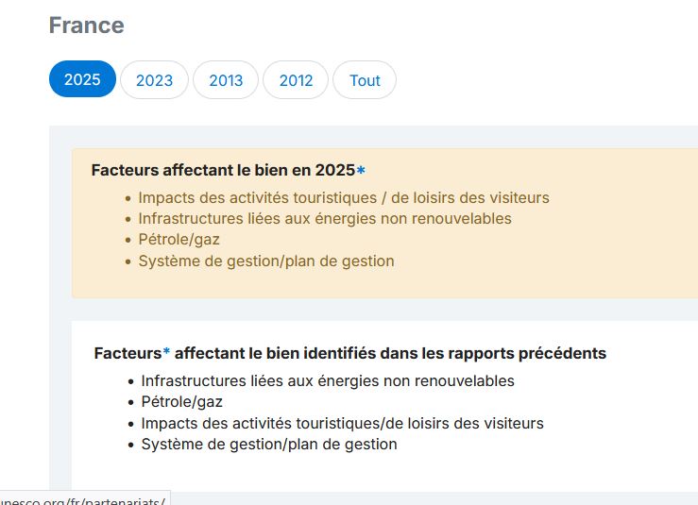
Task: Click "Pétrole/gaz" in the previous reports list
Action: pos(181,402)
